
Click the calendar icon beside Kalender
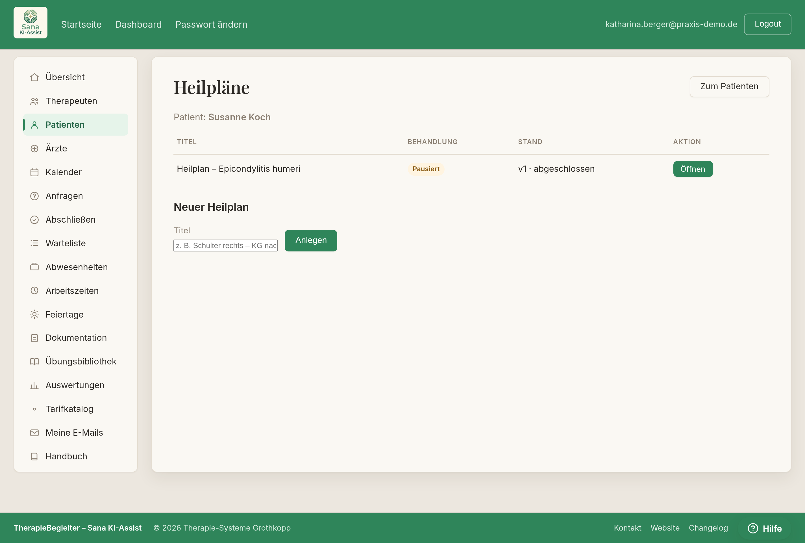[x=34, y=172]
